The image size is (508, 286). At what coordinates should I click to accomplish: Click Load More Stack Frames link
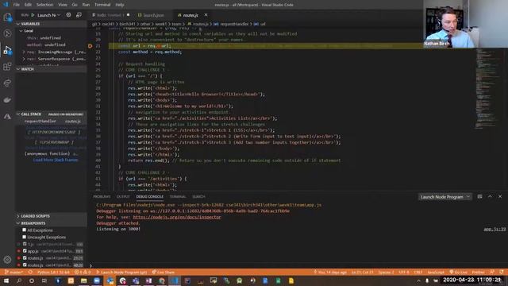[x=56, y=160]
